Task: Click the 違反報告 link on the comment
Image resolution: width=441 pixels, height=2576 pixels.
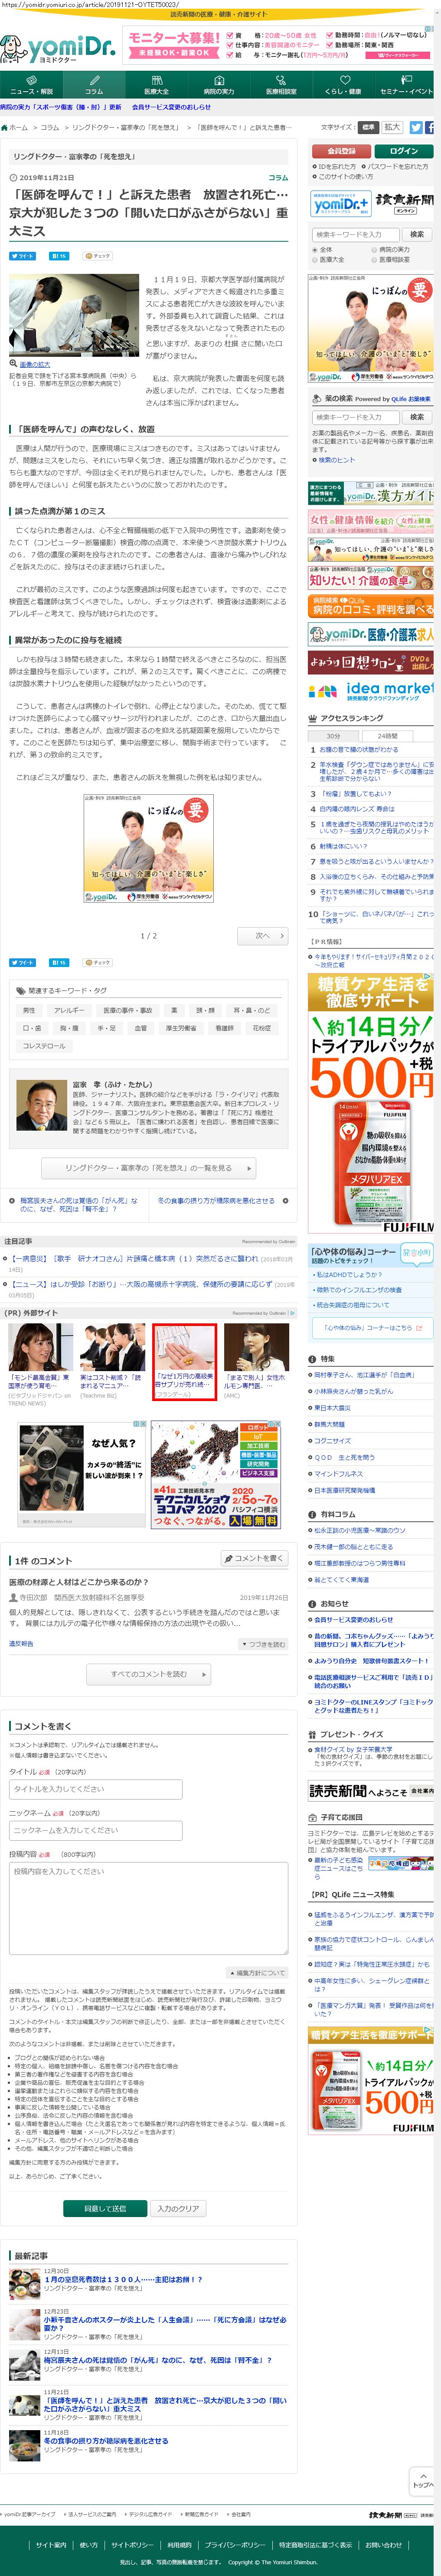Action: 21,1644
